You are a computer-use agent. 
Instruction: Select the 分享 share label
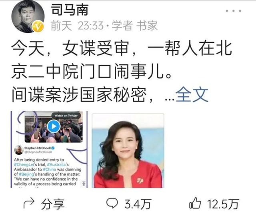tap(52, 204)
